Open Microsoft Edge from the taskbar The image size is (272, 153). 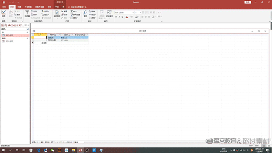point(39,150)
